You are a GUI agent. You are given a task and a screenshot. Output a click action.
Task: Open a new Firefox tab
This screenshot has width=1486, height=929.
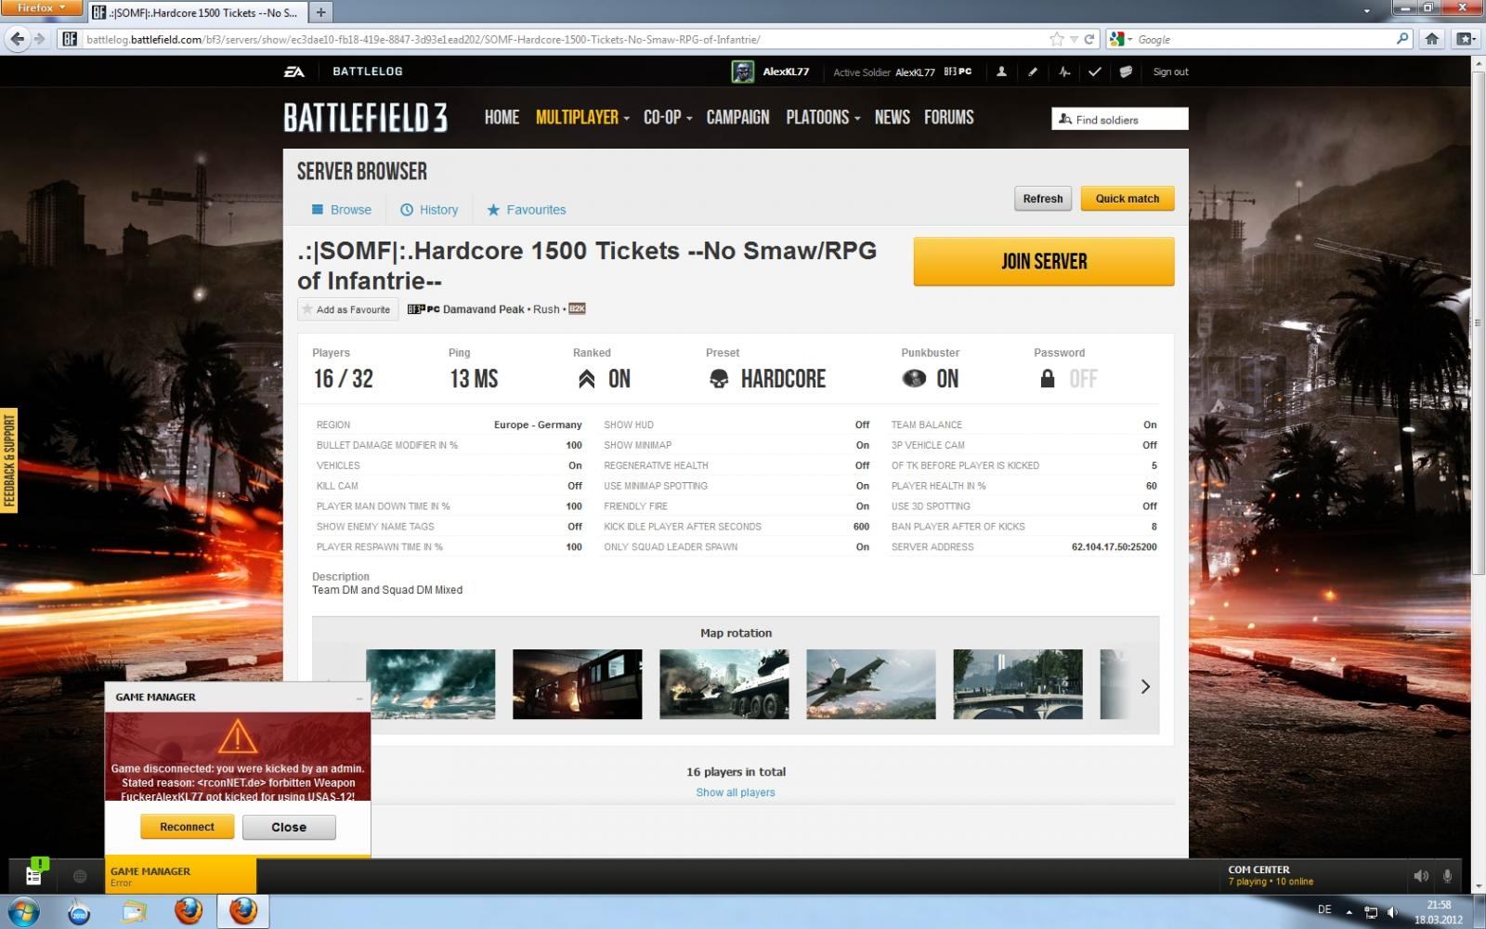(x=320, y=12)
